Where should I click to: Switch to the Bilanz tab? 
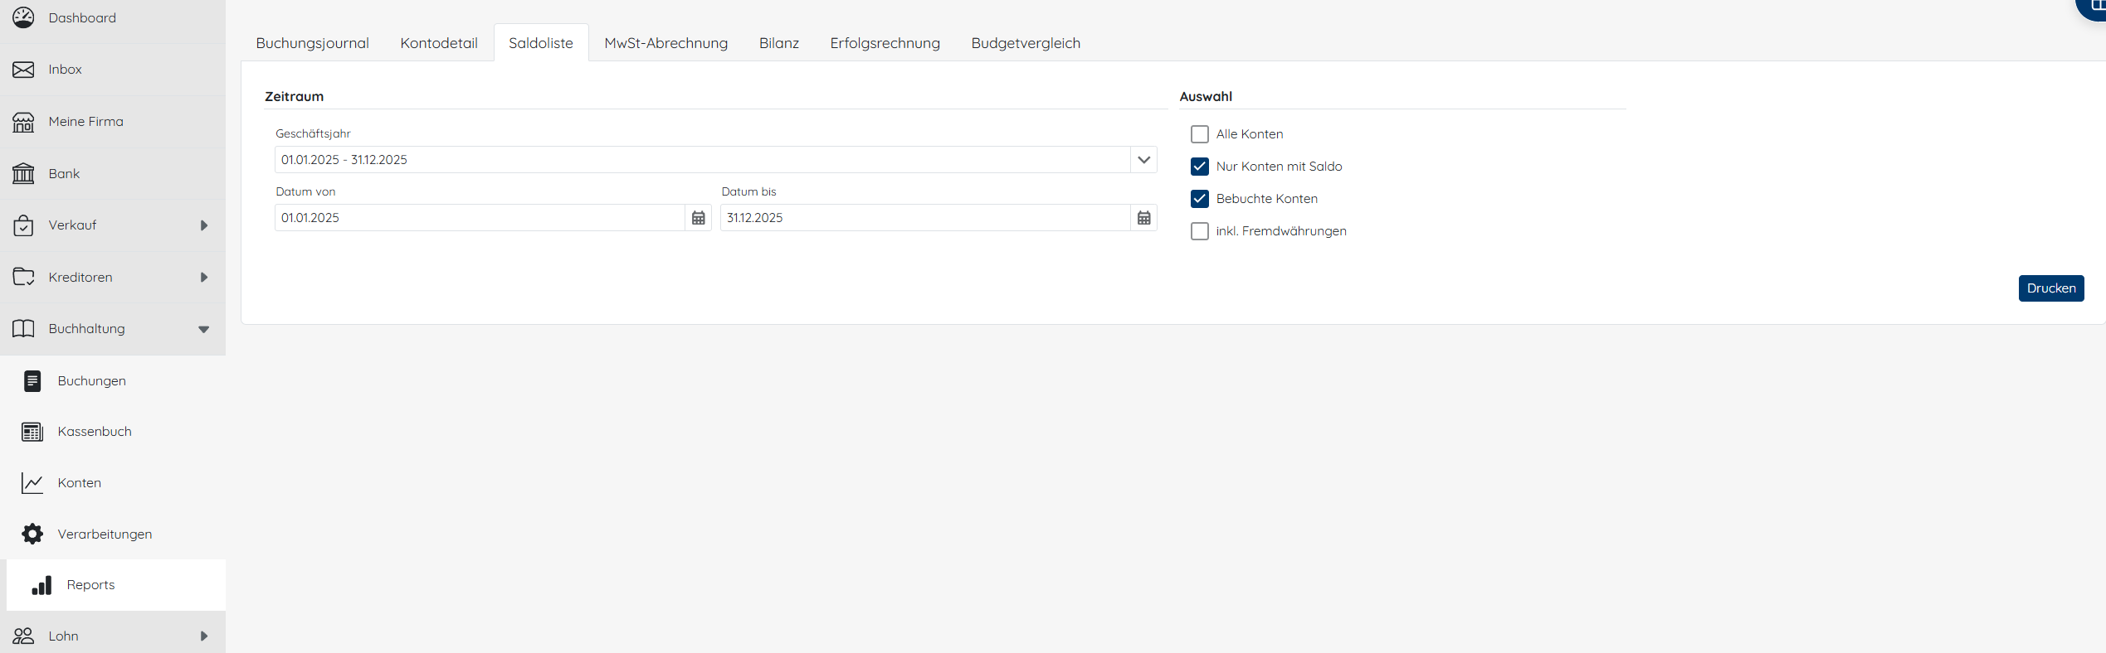coord(778,43)
